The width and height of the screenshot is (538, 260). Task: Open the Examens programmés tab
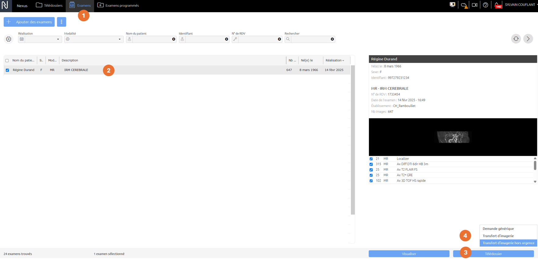[x=118, y=5]
